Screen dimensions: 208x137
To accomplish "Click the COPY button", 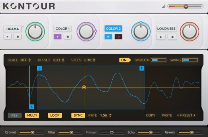I will click(x=150, y=115).
